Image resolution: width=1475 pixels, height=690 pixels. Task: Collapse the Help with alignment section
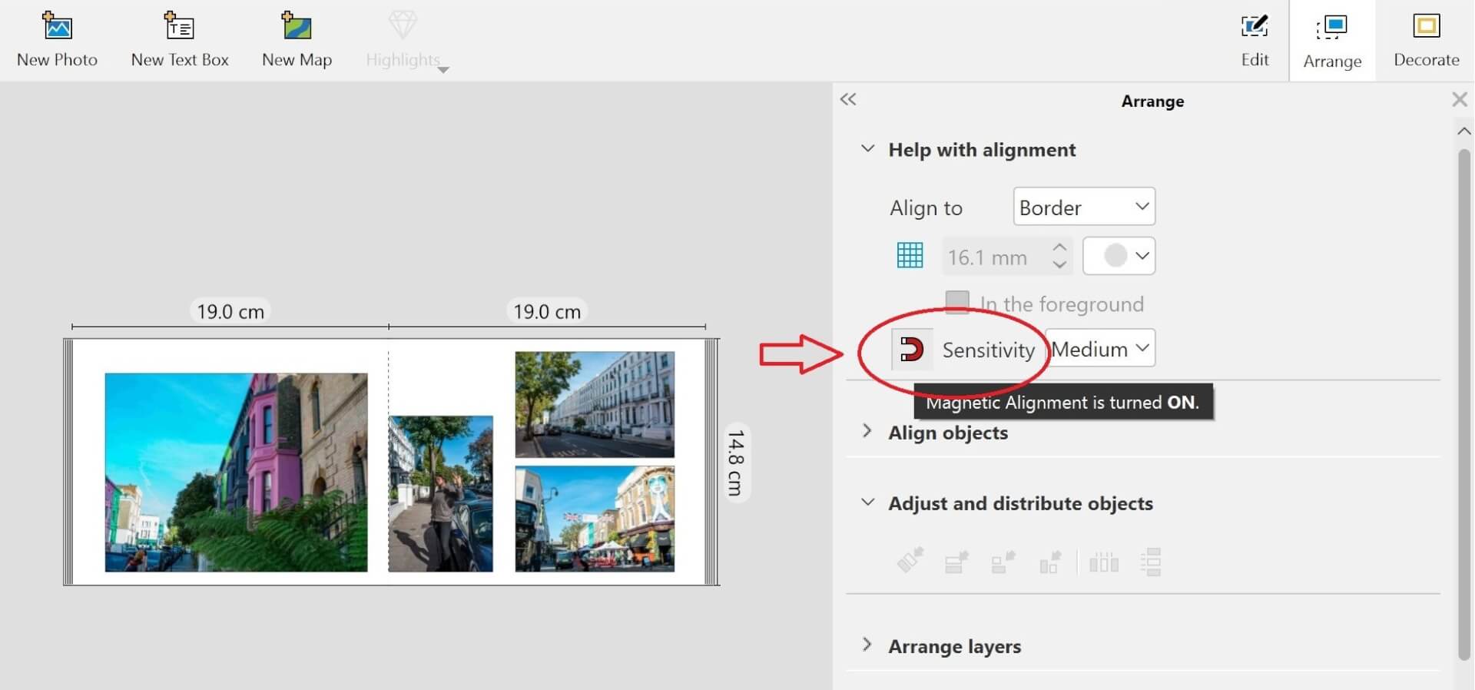867,149
